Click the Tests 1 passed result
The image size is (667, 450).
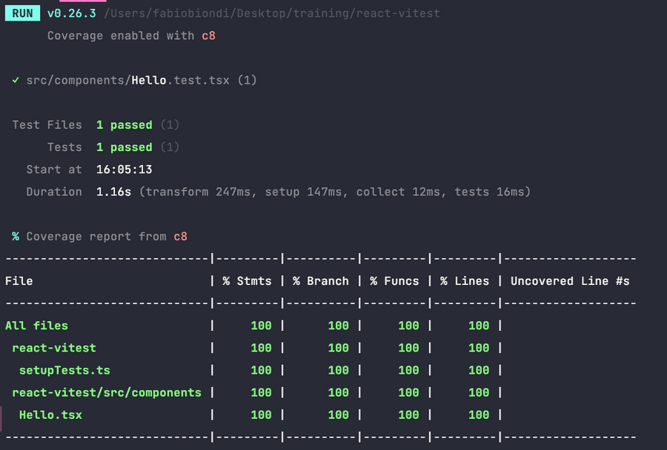[124, 147]
